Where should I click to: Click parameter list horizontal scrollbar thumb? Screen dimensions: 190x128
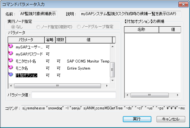click(58, 86)
